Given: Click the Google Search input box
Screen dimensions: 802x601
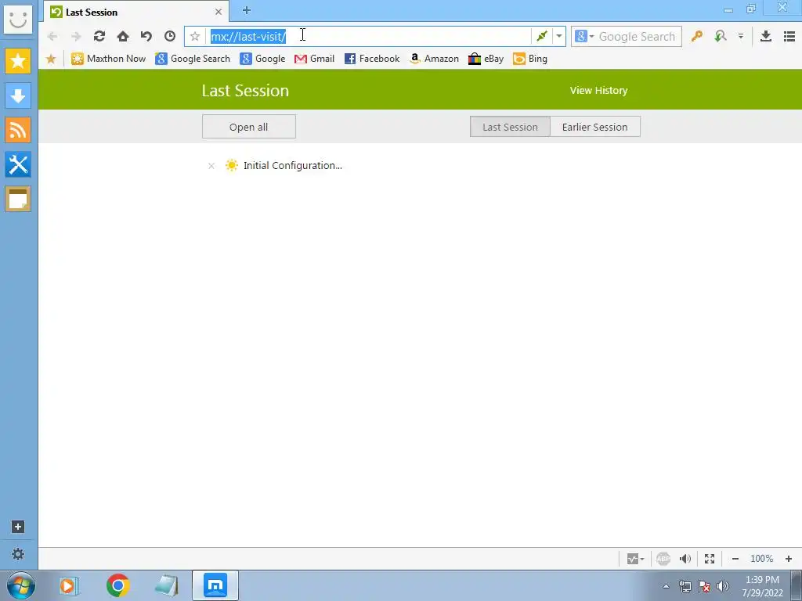Looking at the screenshot, I should click(638, 36).
